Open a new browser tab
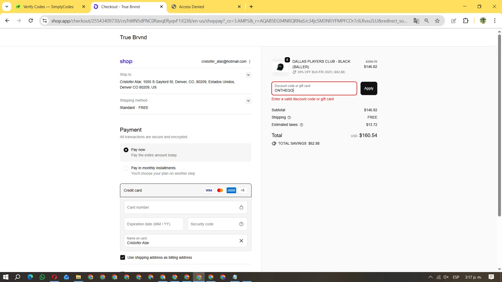 (x=251, y=7)
